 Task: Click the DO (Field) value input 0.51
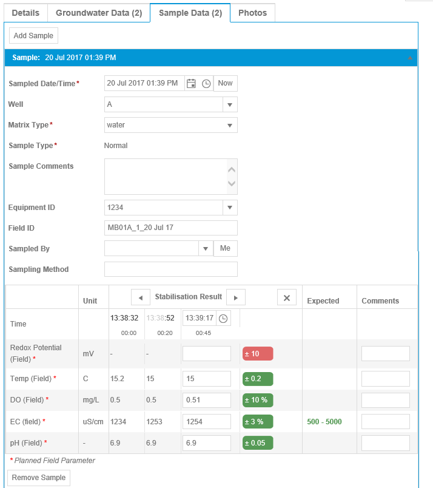[207, 400]
